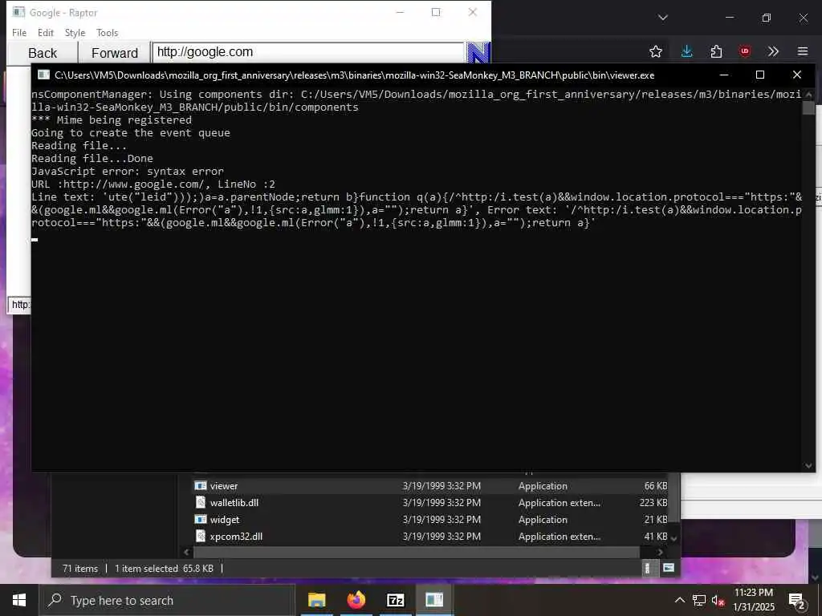Open Firefox from the taskbar
The width and height of the screenshot is (822, 616).
pos(356,600)
